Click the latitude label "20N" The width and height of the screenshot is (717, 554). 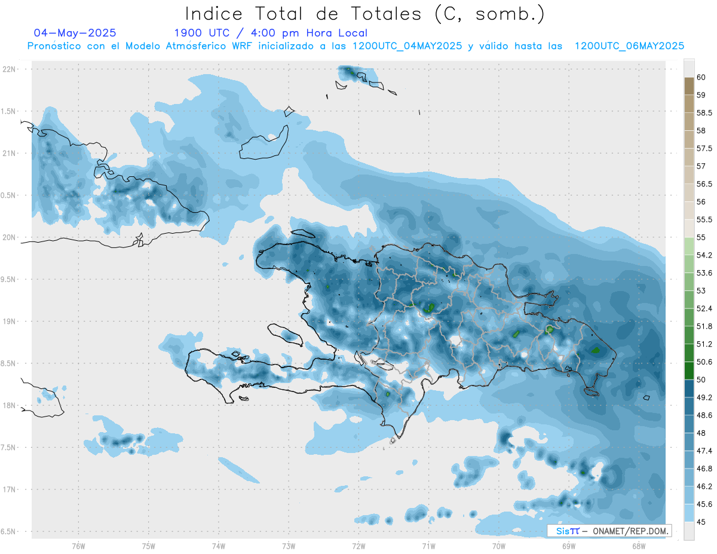tap(10, 237)
